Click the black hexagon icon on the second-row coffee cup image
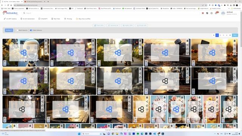The height and width of the screenshot is (136, 242). [165, 81]
